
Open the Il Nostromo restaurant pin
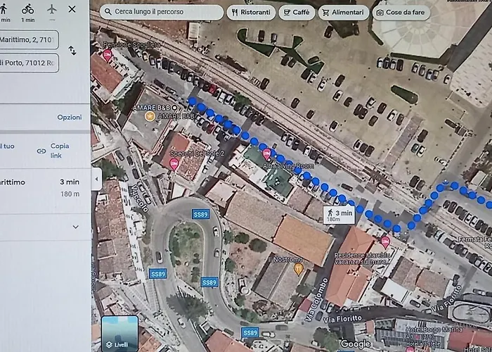tap(298, 269)
